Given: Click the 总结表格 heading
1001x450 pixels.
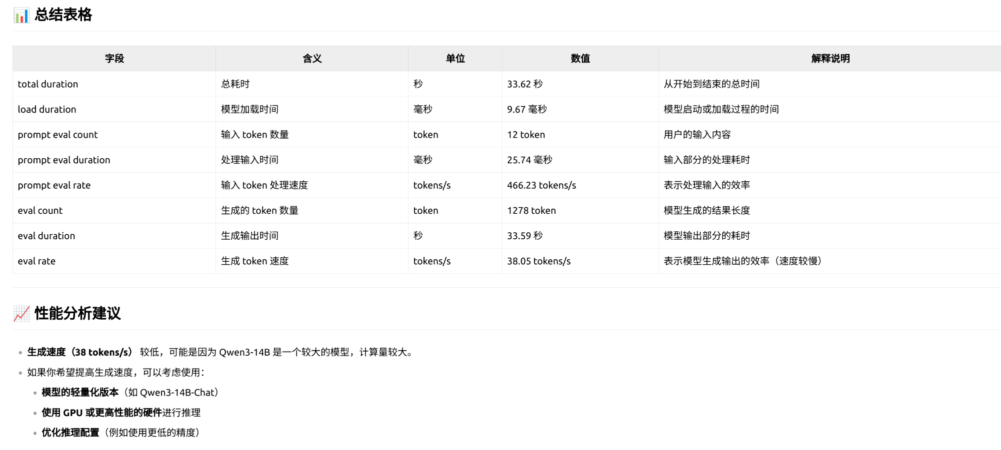Looking at the screenshot, I should point(63,15).
